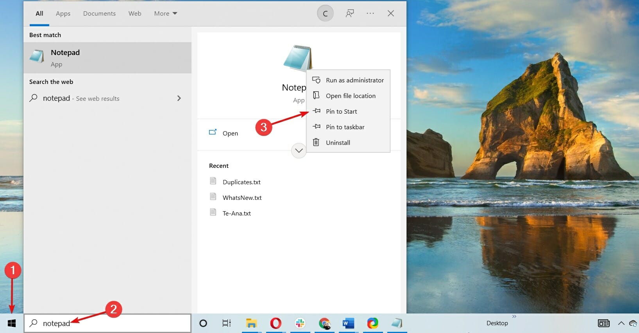Screen dimensions: 639x333
Task: Open Slack from the taskbar
Action: pyautogui.click(x=300, y=323)
